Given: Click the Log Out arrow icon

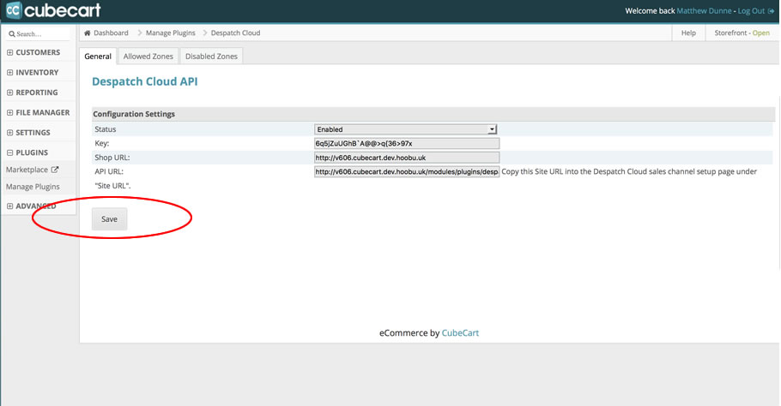Looking at the screenshot, I should (771, 11).
